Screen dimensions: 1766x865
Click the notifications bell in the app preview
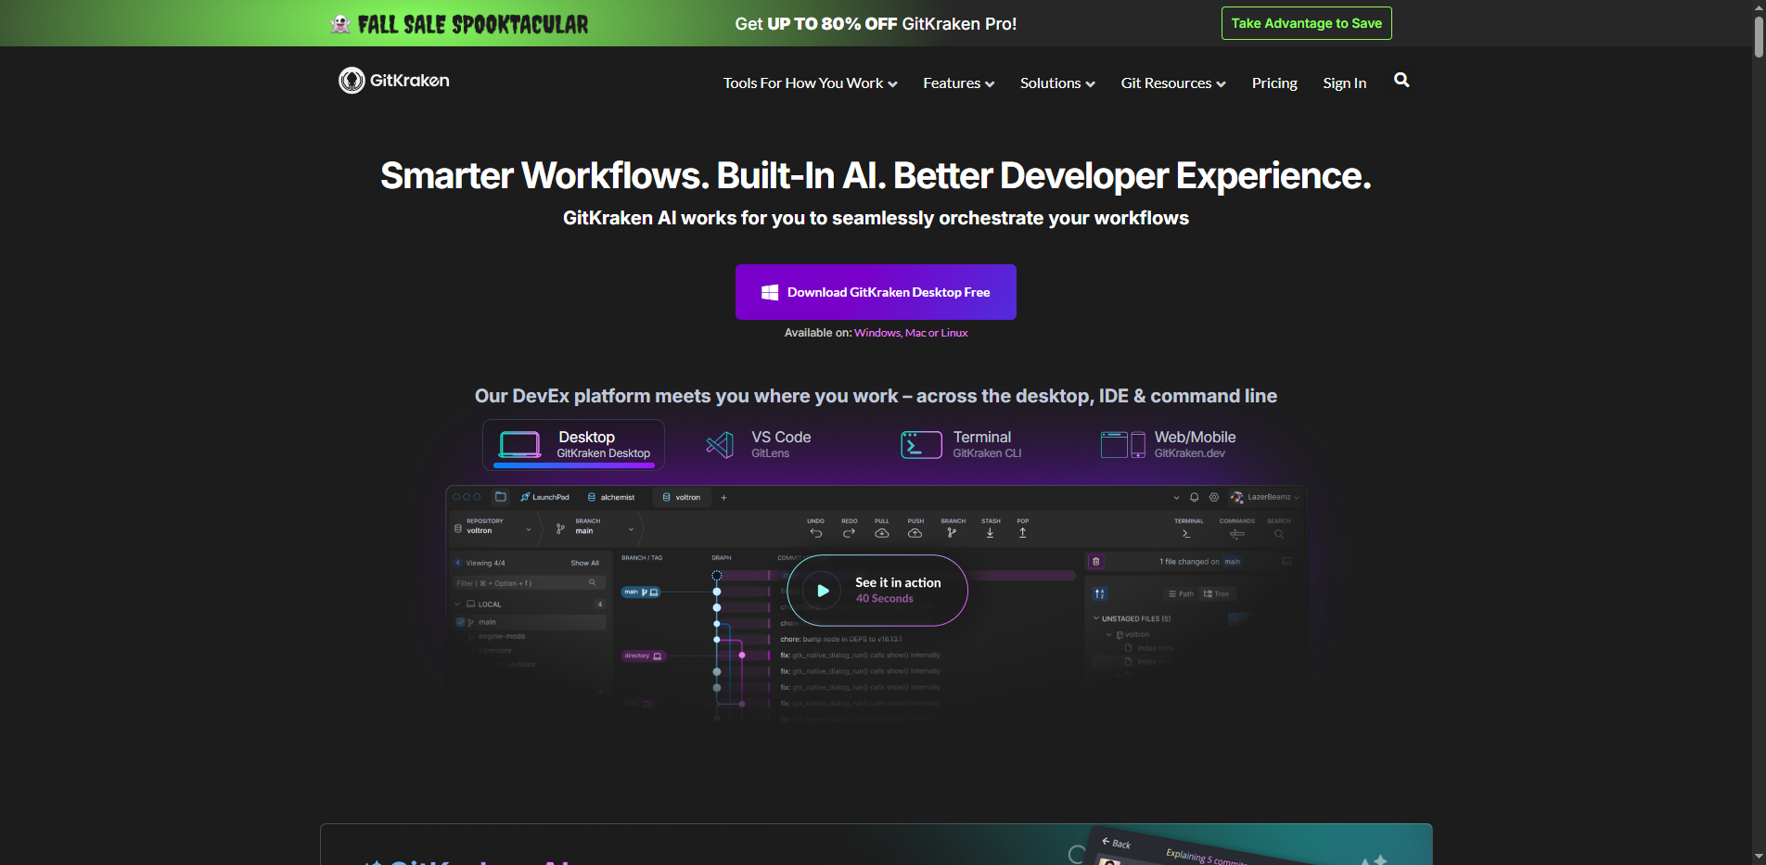[x=1195, y=498]
